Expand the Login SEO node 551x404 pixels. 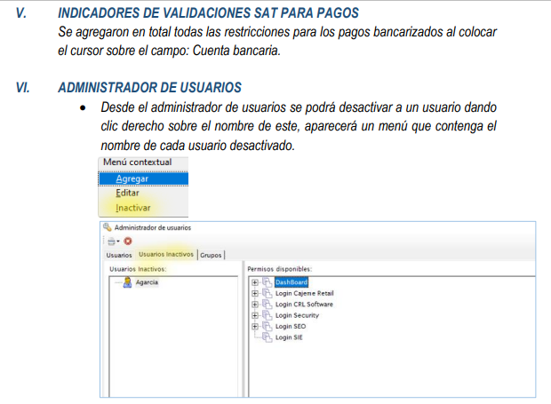(255, 327)
